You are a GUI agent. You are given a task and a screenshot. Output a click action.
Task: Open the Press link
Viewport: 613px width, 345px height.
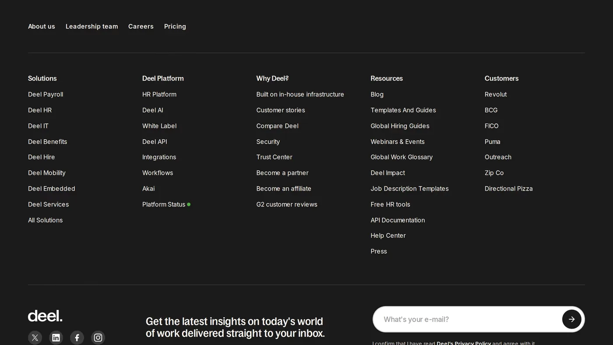pyautogui.click(x=379, y=251)
